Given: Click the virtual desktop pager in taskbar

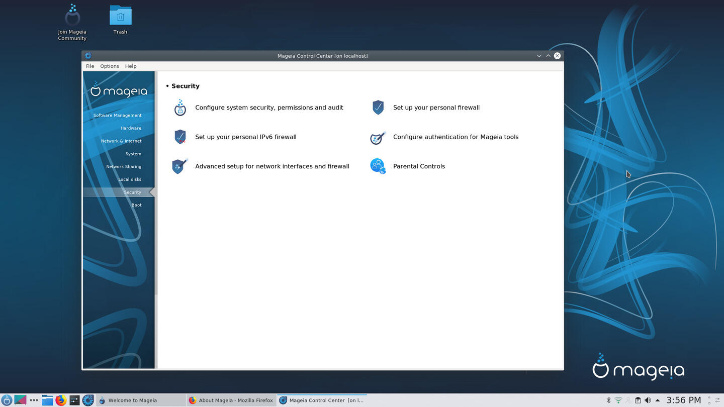Looking at the screenshot, I should [x=20, y=400].
